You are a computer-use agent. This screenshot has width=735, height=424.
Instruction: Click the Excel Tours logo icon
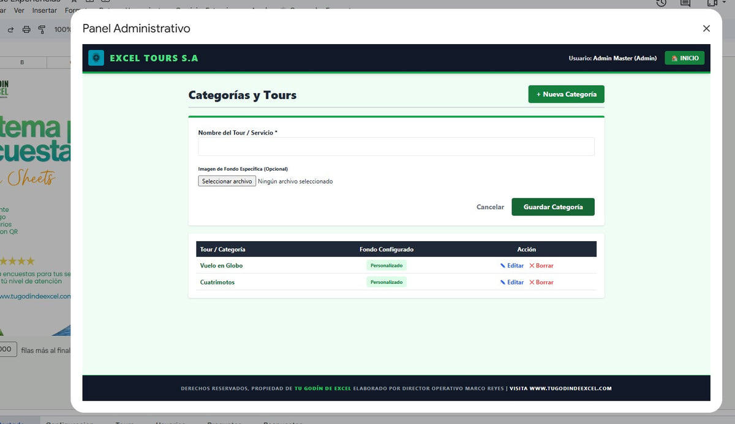[96, 58]
